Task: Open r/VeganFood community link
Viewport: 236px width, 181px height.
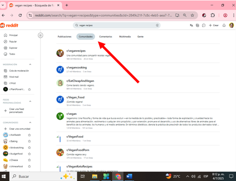Action: pyautogui.click(x=75, y=137)
